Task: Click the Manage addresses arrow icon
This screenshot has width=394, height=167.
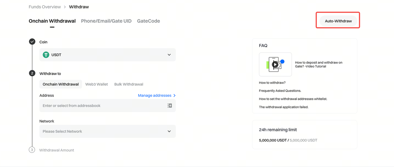Action: 175,96
